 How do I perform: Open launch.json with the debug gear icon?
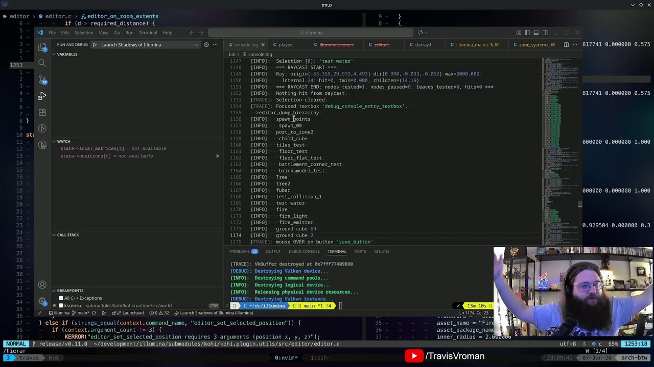click(x=206, y=44)
